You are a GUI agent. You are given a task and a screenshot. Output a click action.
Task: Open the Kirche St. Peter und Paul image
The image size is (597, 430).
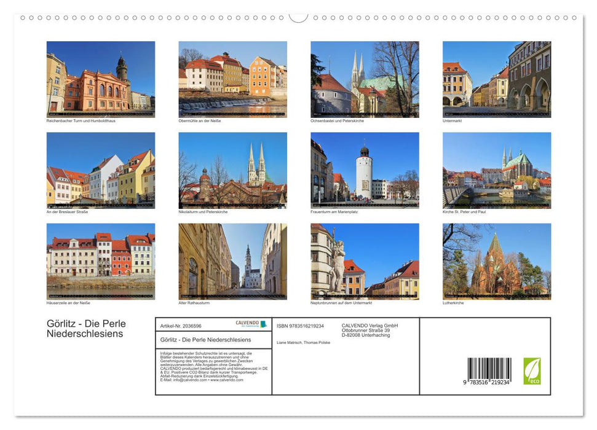tap(497, 169)
